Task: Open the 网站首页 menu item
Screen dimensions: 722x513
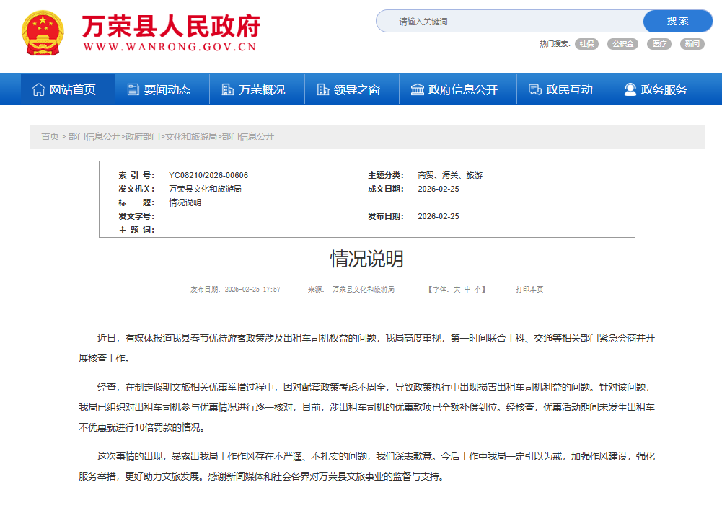Action: point(68,89)
